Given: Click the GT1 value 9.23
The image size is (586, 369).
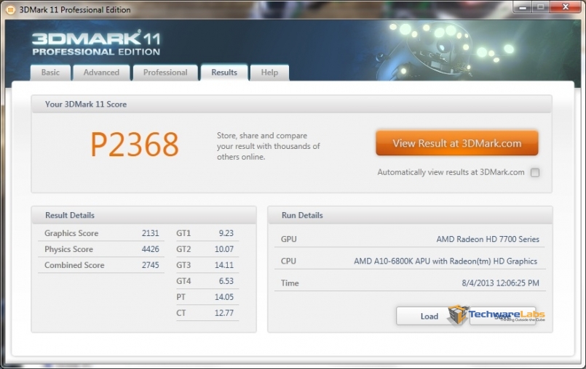Looking at the screenshot, I should click(226, 233).
